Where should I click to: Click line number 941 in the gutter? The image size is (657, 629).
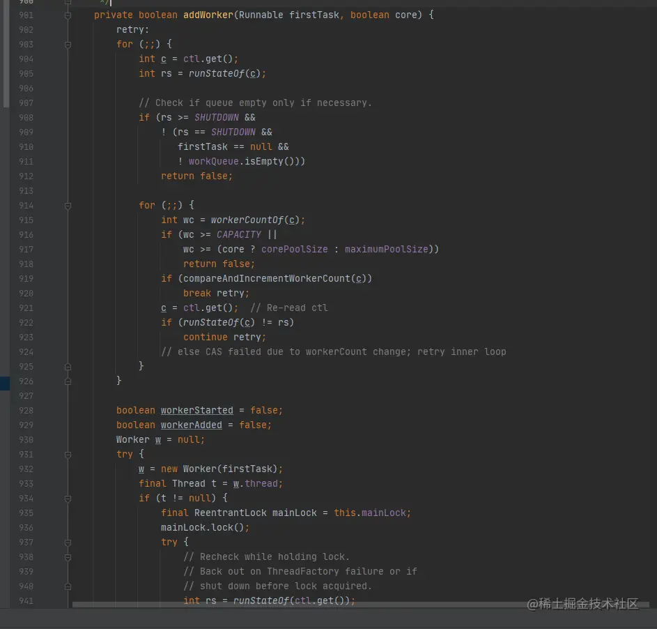click(26, 601)
